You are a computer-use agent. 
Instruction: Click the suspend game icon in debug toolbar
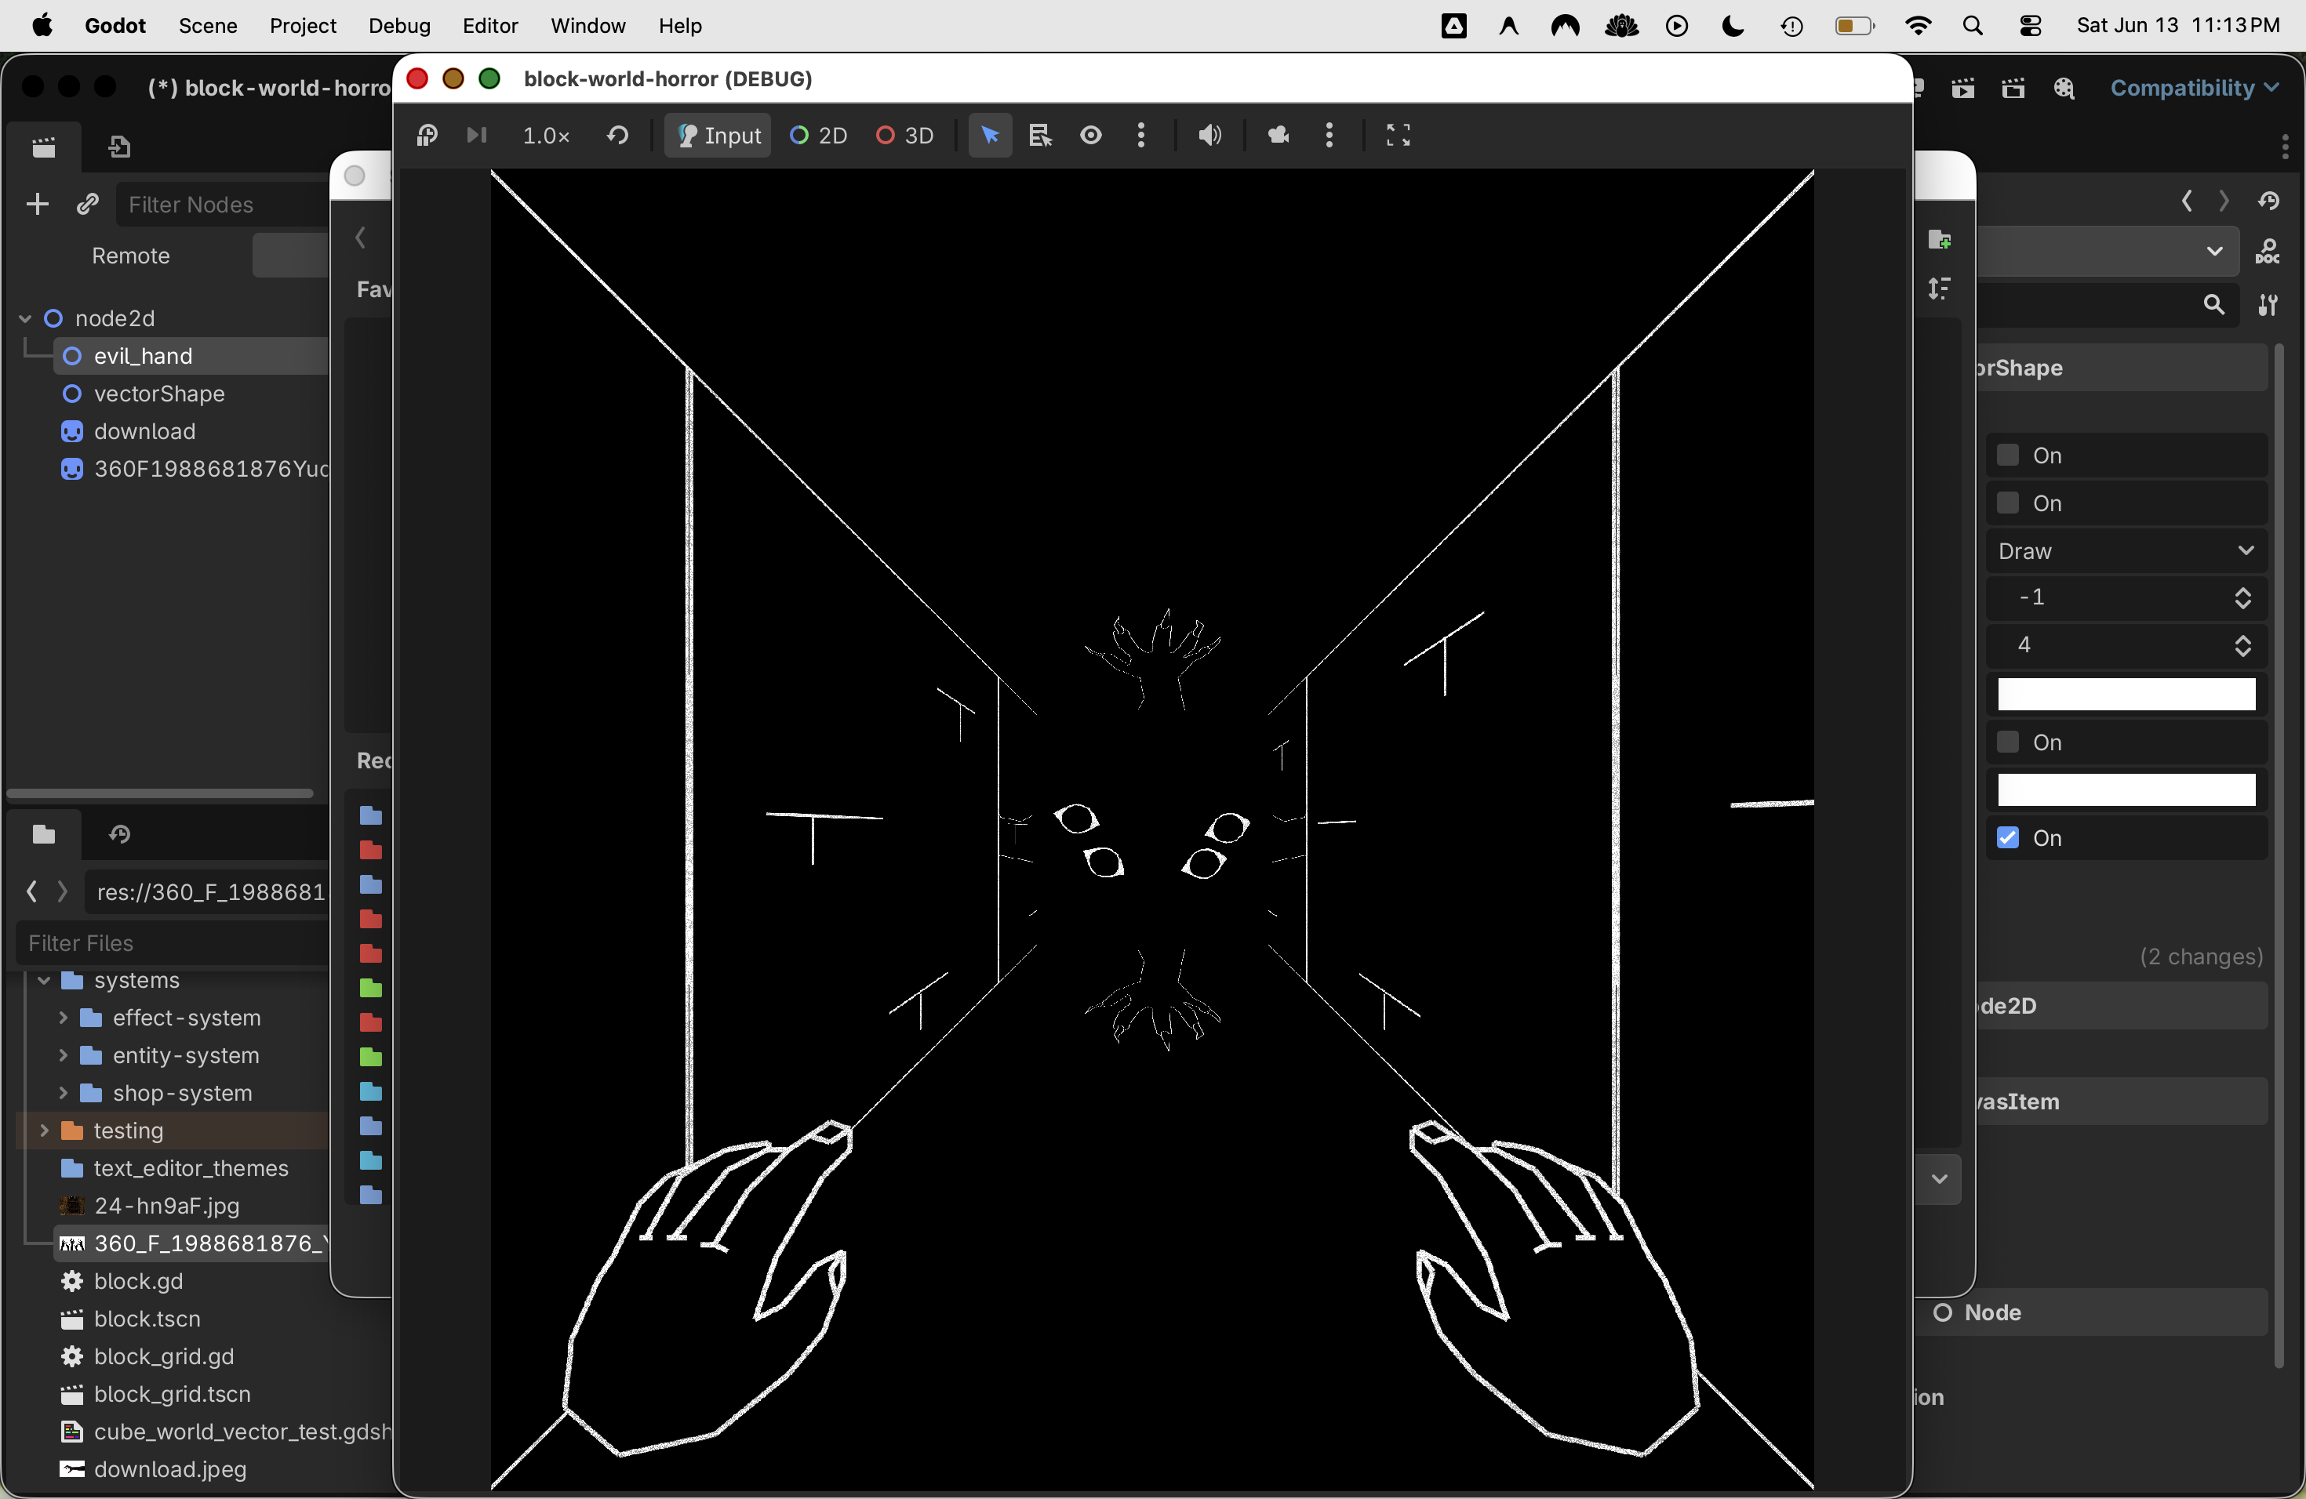tap(427, 136)
